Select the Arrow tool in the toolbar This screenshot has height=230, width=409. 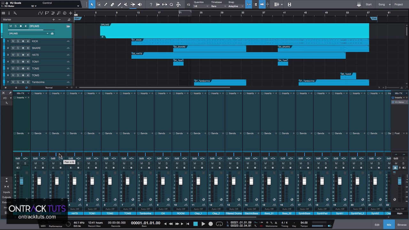click(92, 4)
